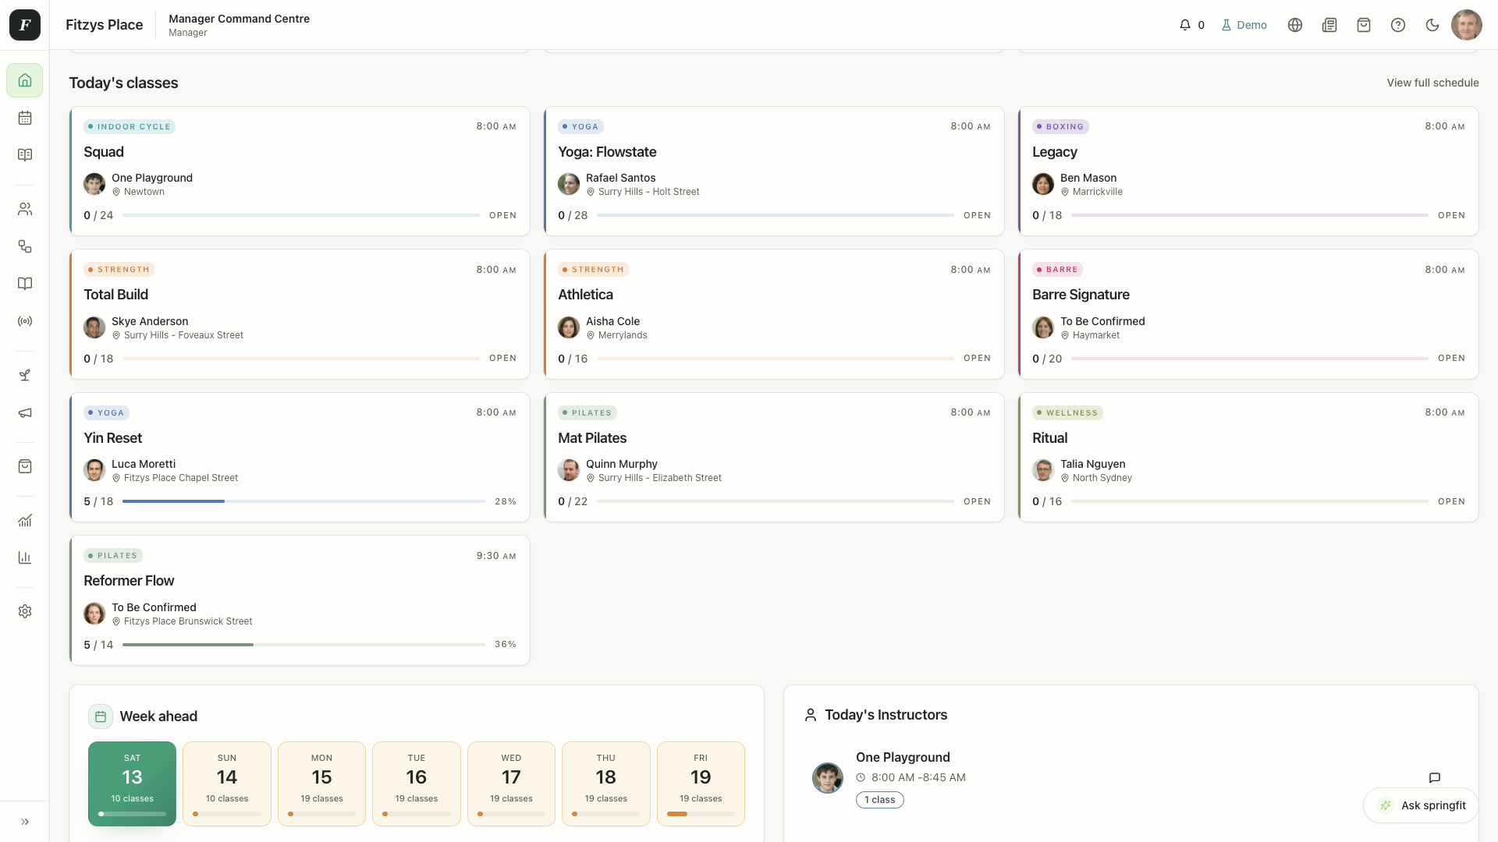Open the shopping bag icon in sidebar

25,466
